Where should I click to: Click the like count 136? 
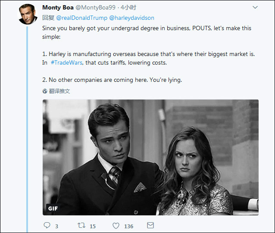[128, 226]
